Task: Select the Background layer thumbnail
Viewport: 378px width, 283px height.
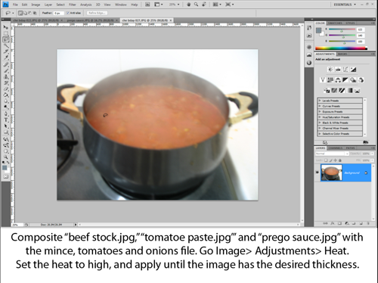Action: [331, 173]
